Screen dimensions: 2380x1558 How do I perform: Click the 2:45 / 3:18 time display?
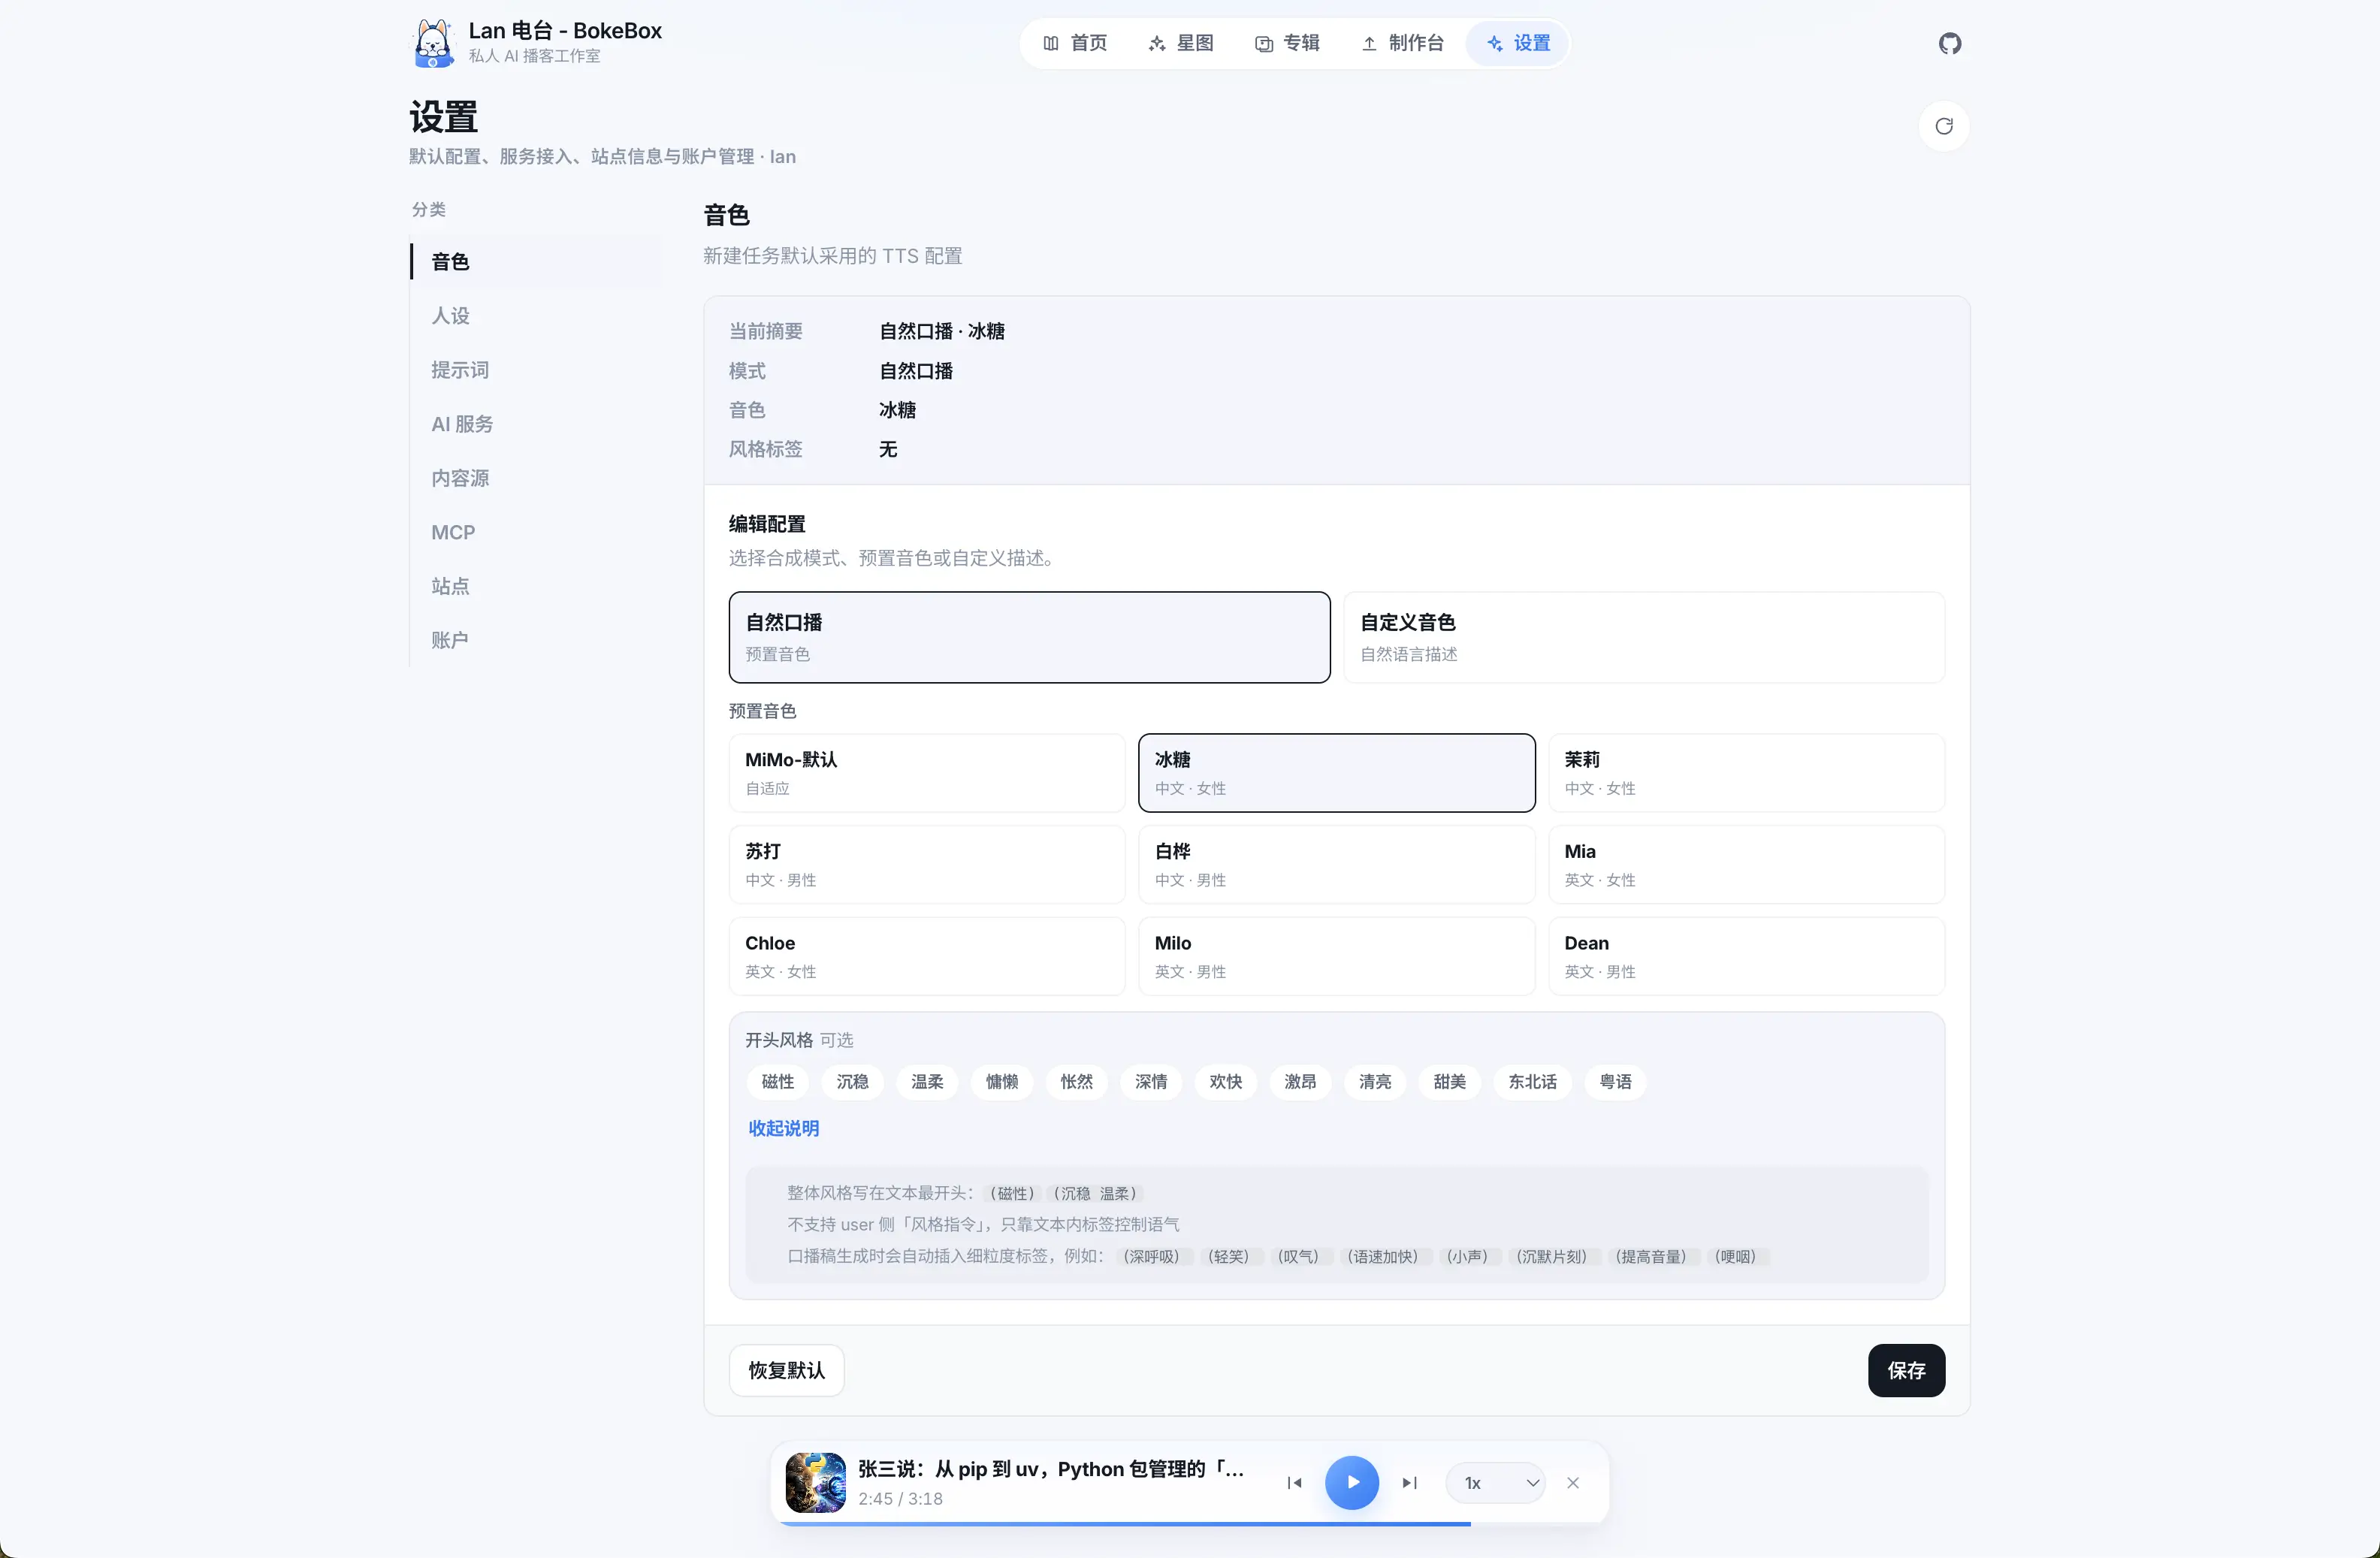[900, 1498]
